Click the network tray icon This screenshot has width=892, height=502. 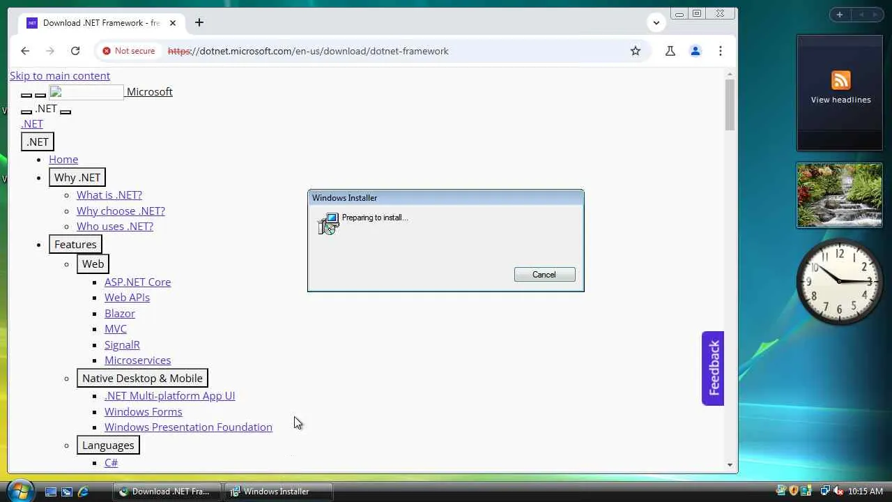click(825, 491)
